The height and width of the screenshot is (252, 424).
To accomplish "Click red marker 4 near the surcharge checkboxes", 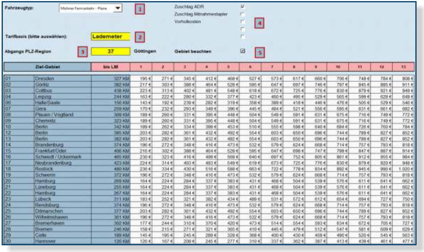I will click(259, 23).
